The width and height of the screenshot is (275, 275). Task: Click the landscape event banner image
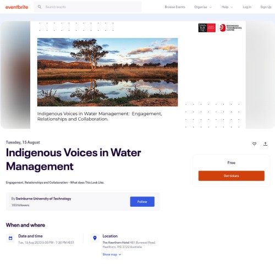click(107, 72)
